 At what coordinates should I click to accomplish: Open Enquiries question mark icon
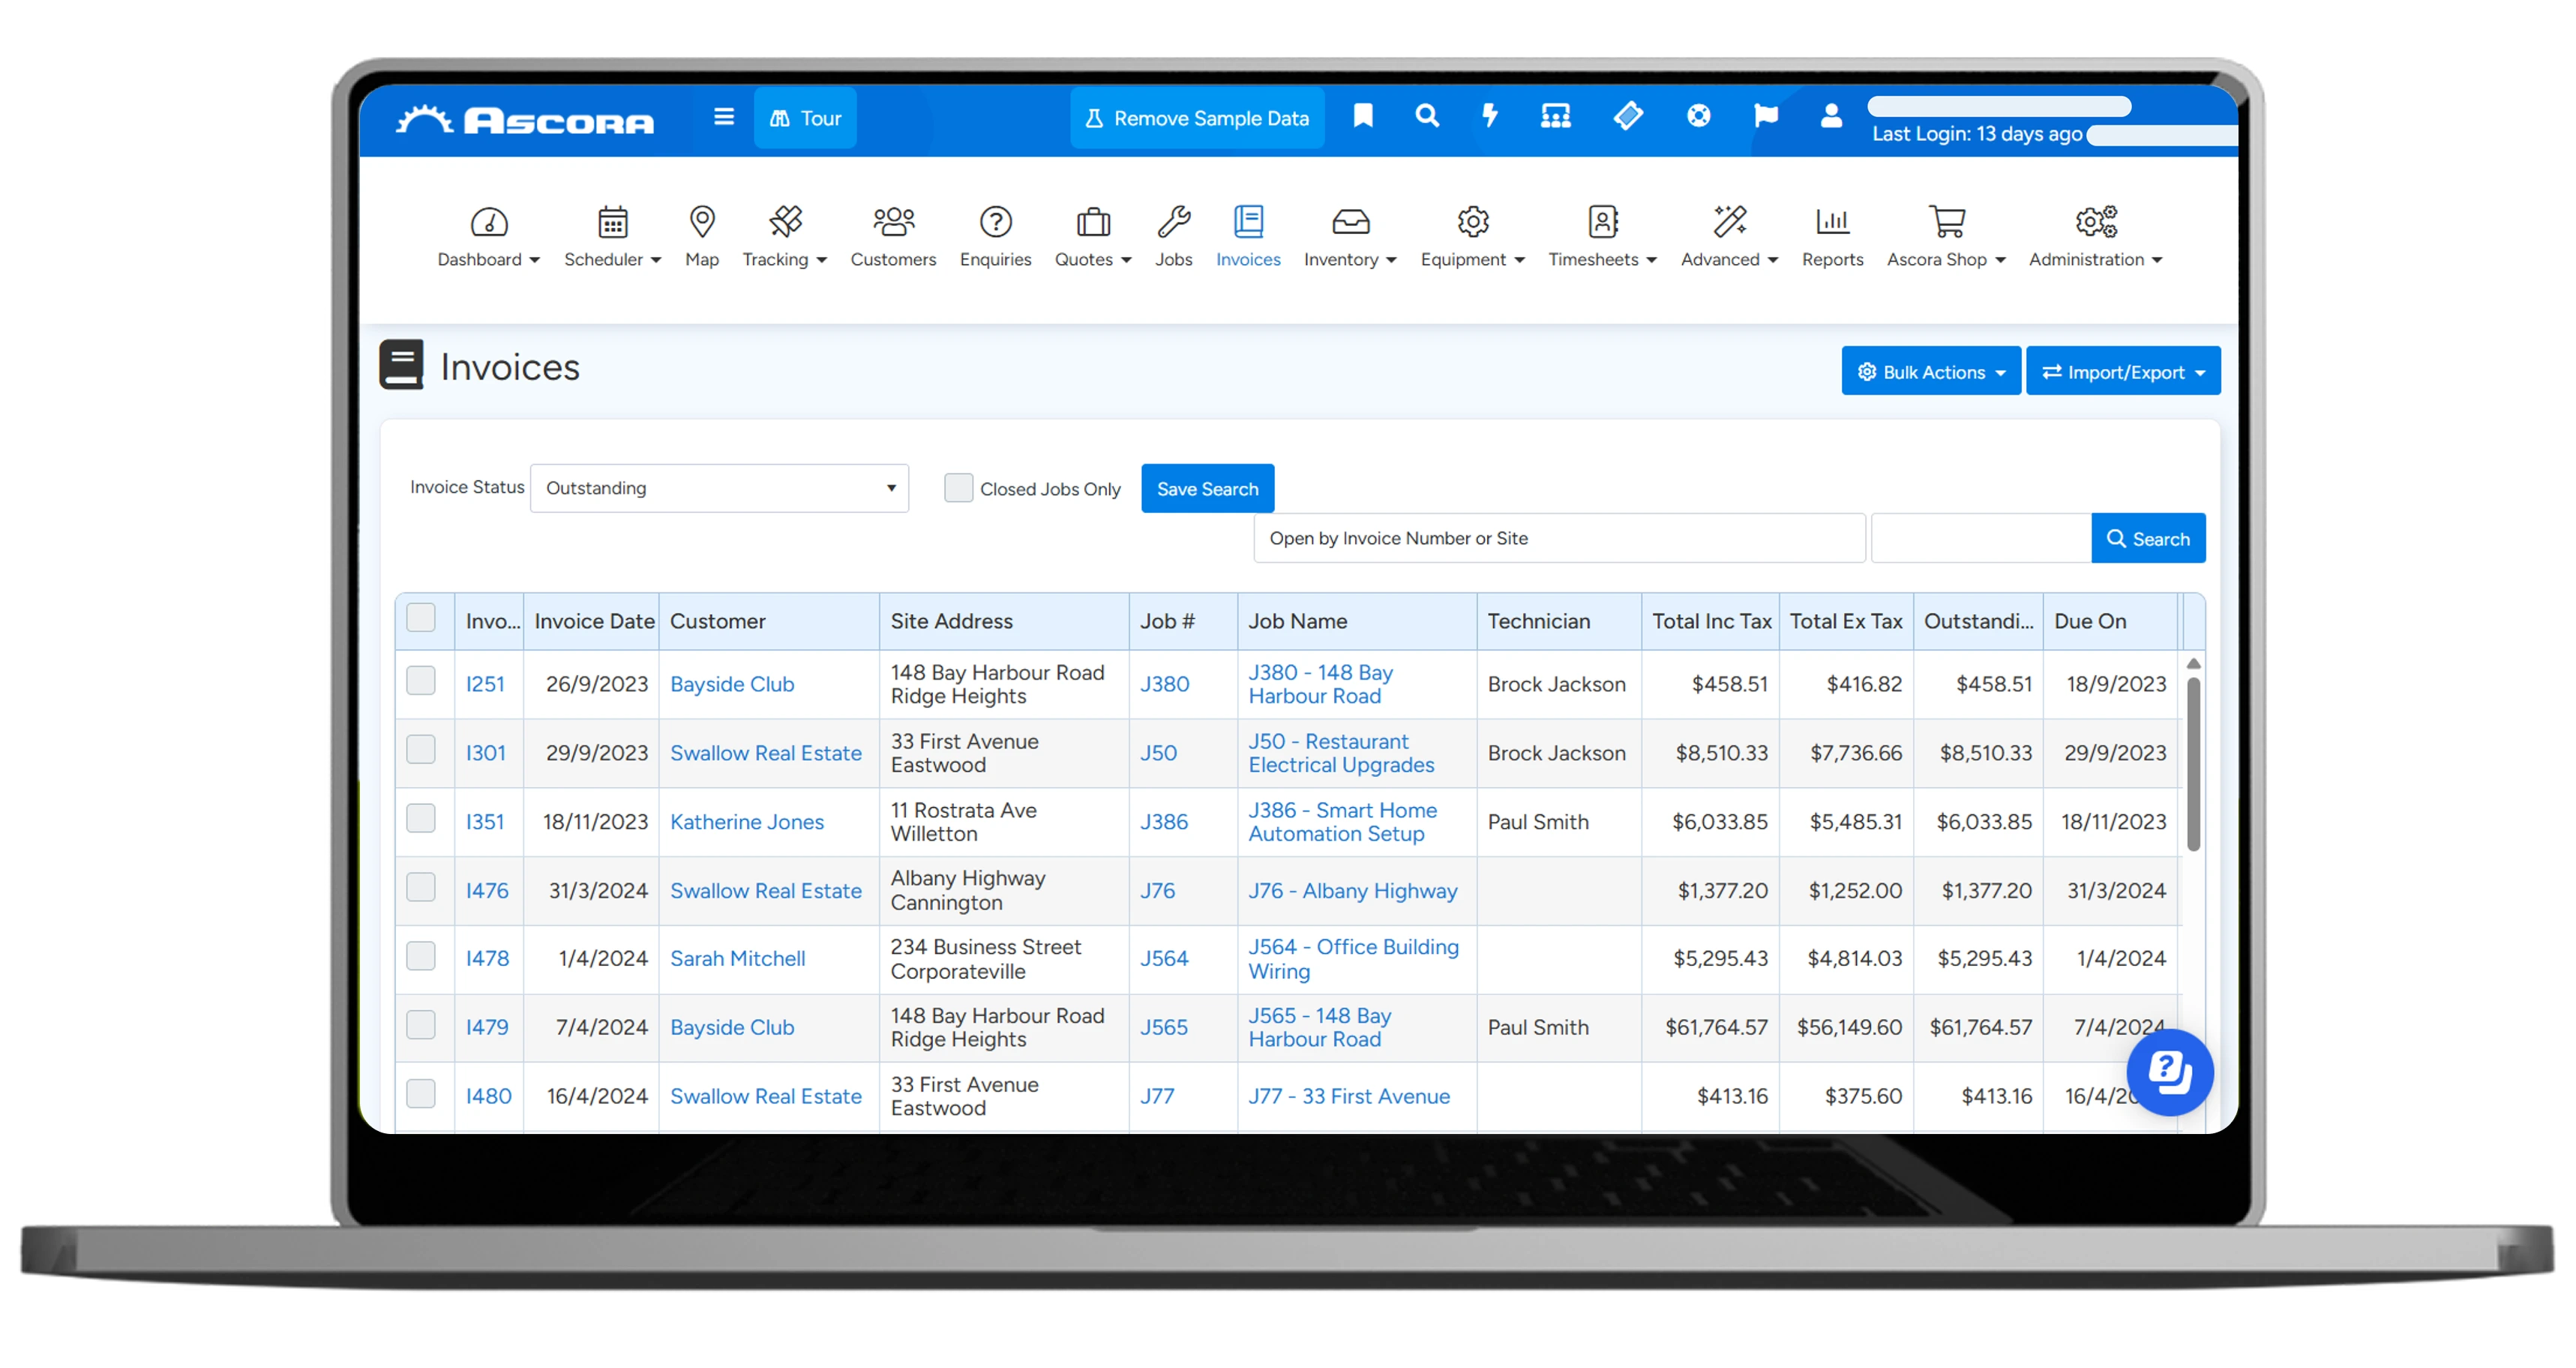995,222
